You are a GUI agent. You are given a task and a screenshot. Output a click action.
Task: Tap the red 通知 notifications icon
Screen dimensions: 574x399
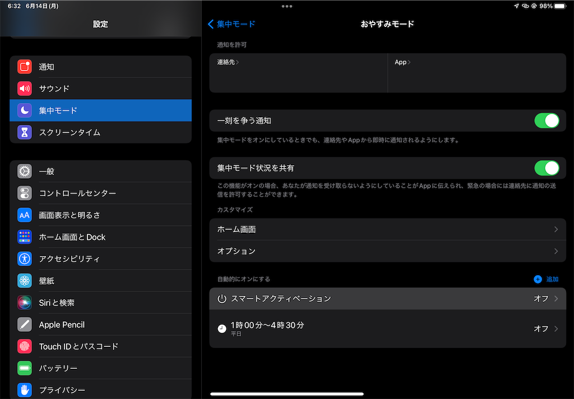click(x=25, y=67)
